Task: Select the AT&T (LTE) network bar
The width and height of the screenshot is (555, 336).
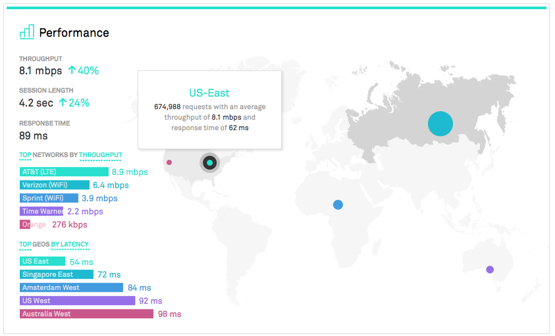Action: [x=64, y=172]
